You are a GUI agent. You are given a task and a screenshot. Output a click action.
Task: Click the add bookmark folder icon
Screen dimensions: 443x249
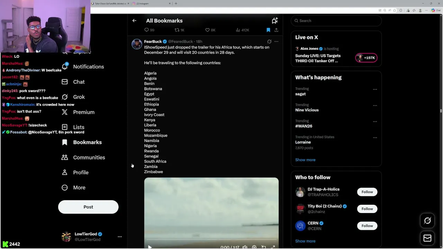point(274,21)
